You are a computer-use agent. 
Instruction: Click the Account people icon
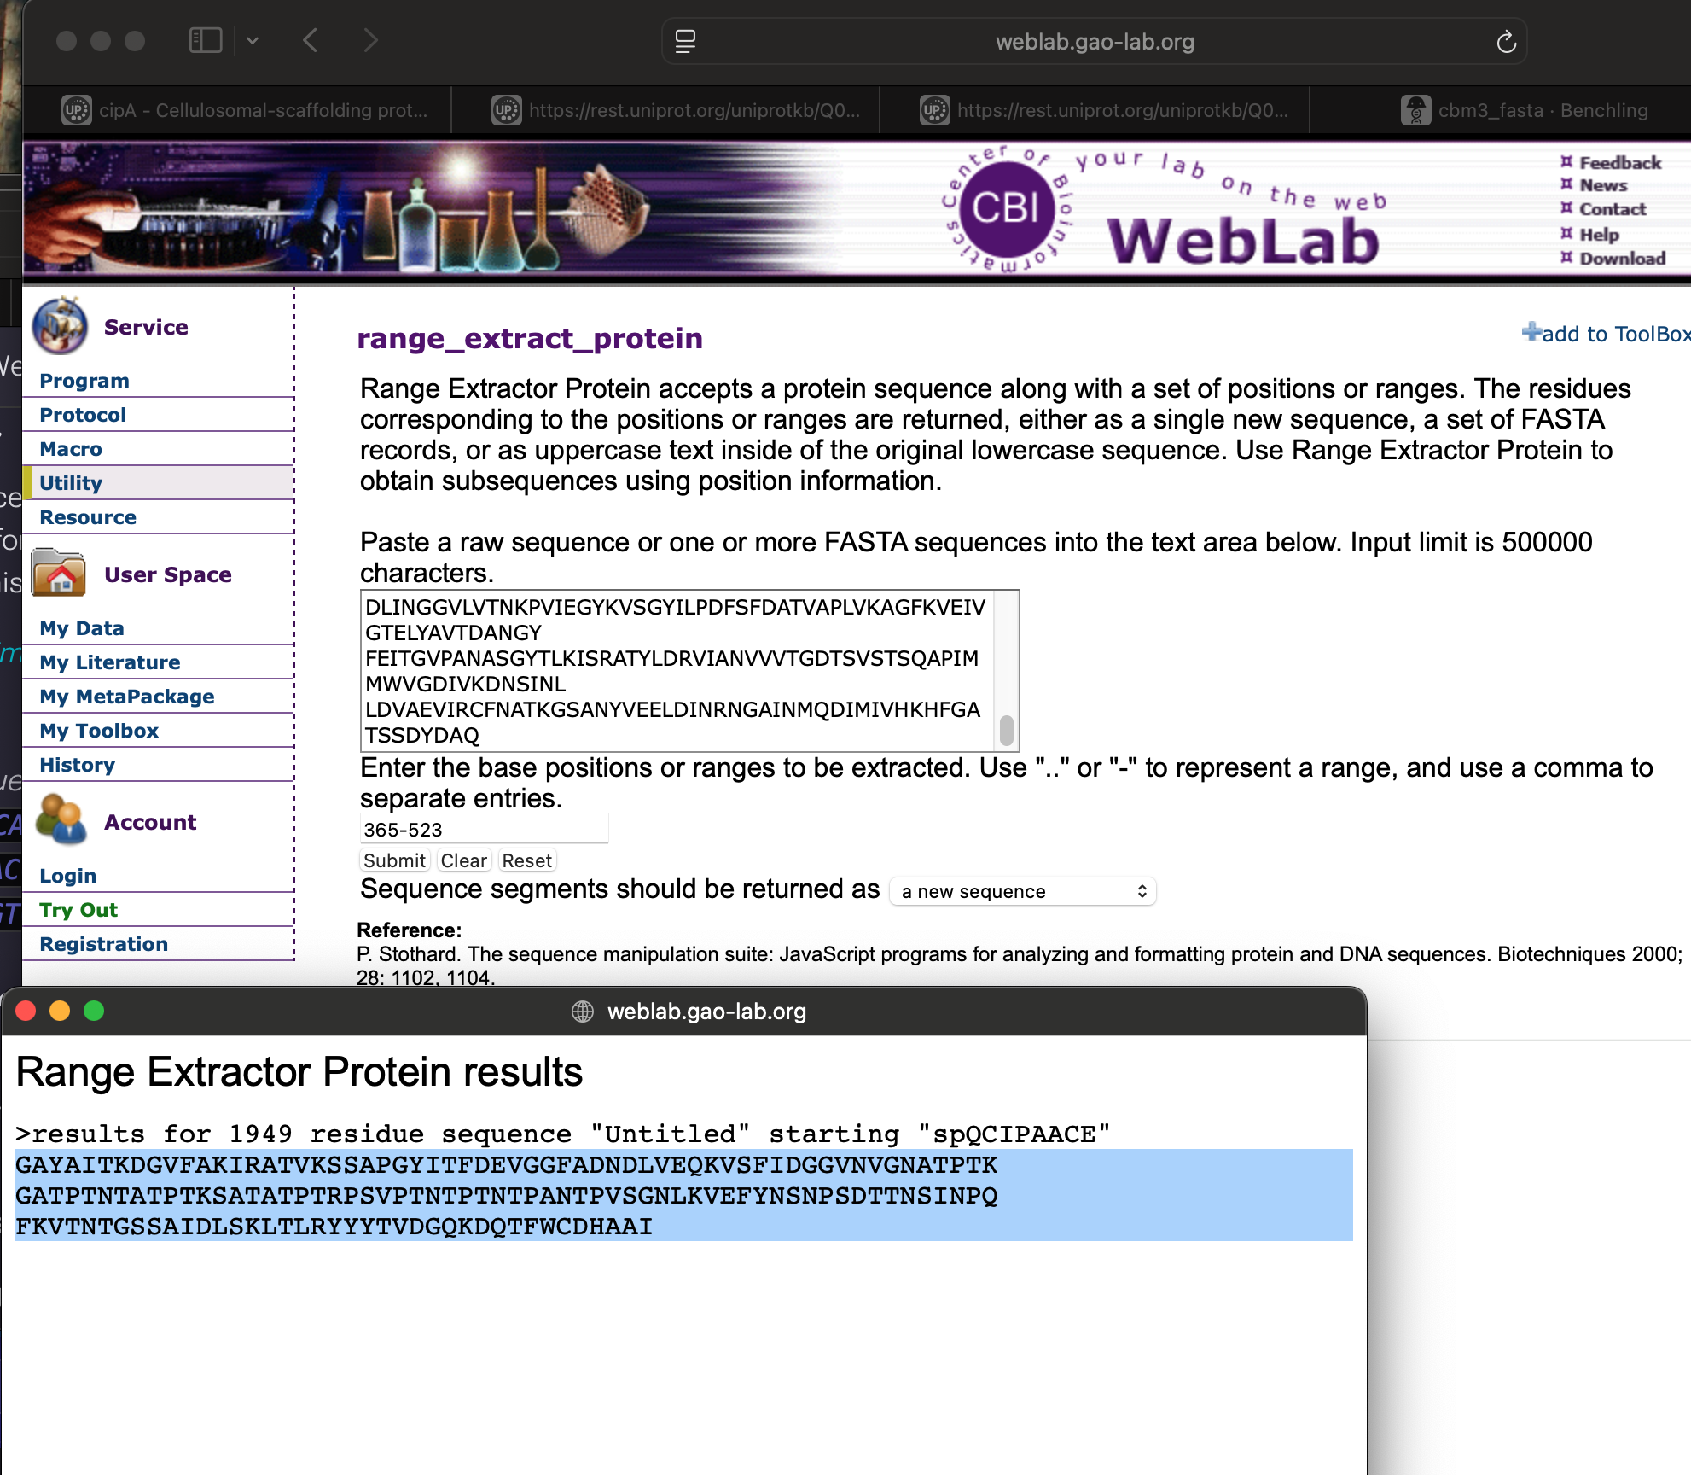point(60,819)
